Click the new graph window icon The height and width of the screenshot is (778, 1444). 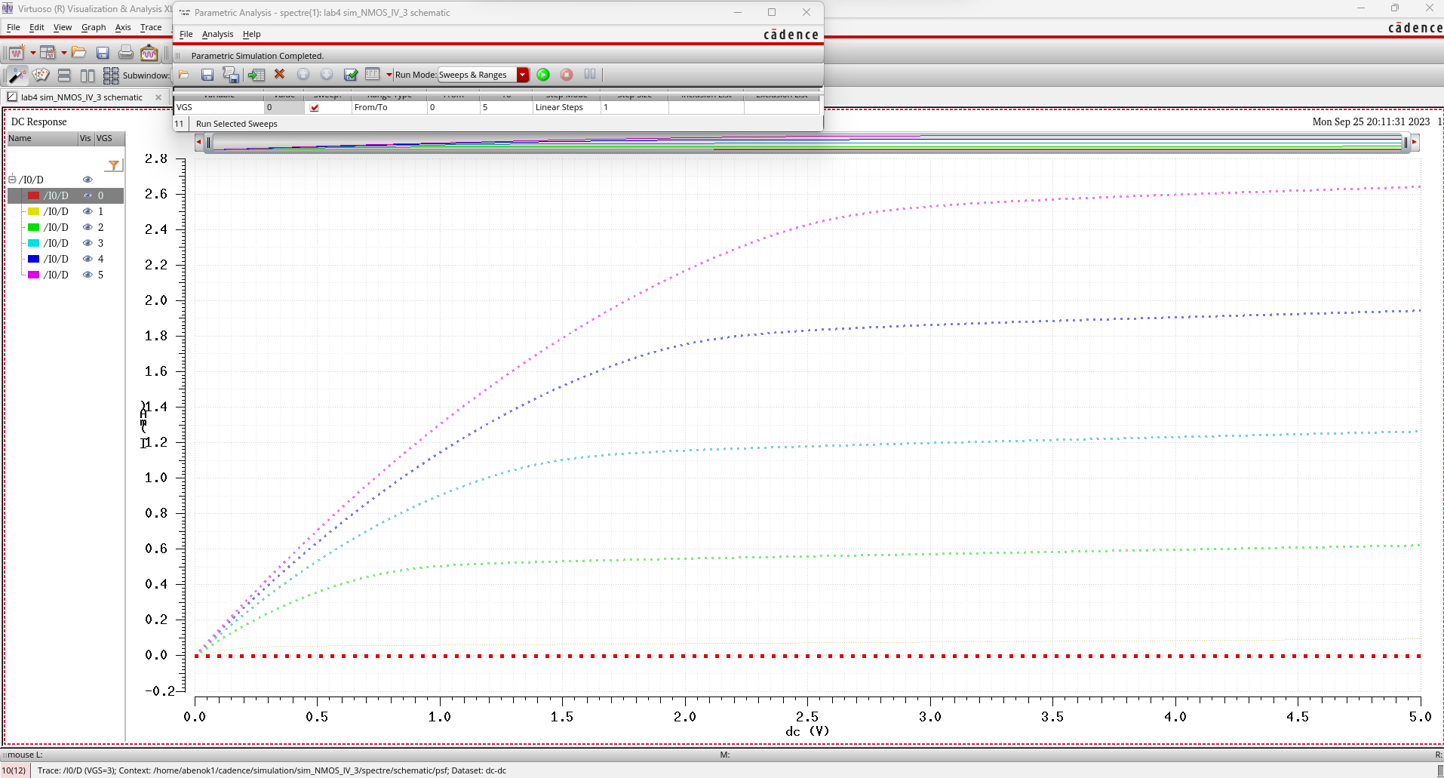tap(17, 53)
